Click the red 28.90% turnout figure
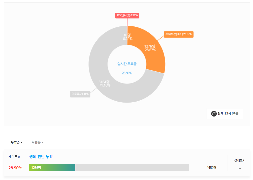Viewport: 253px width, 180px height. (15, 168)
